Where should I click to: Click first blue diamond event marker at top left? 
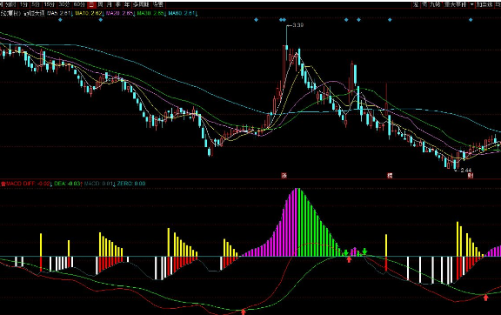pos(60,20)
